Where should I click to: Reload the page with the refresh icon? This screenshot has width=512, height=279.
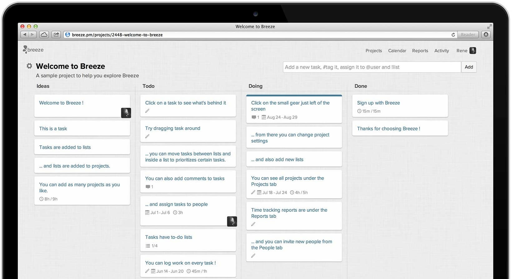[x=453, y=35]
